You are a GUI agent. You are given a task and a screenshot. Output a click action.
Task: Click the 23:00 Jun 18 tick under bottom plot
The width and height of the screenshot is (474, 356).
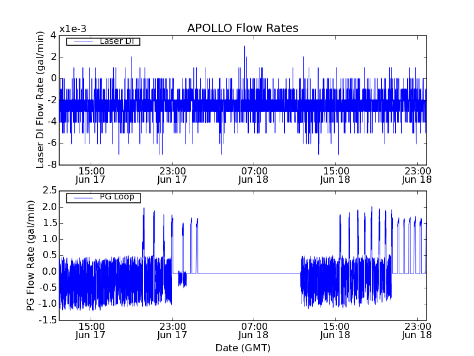coord(417,331)
